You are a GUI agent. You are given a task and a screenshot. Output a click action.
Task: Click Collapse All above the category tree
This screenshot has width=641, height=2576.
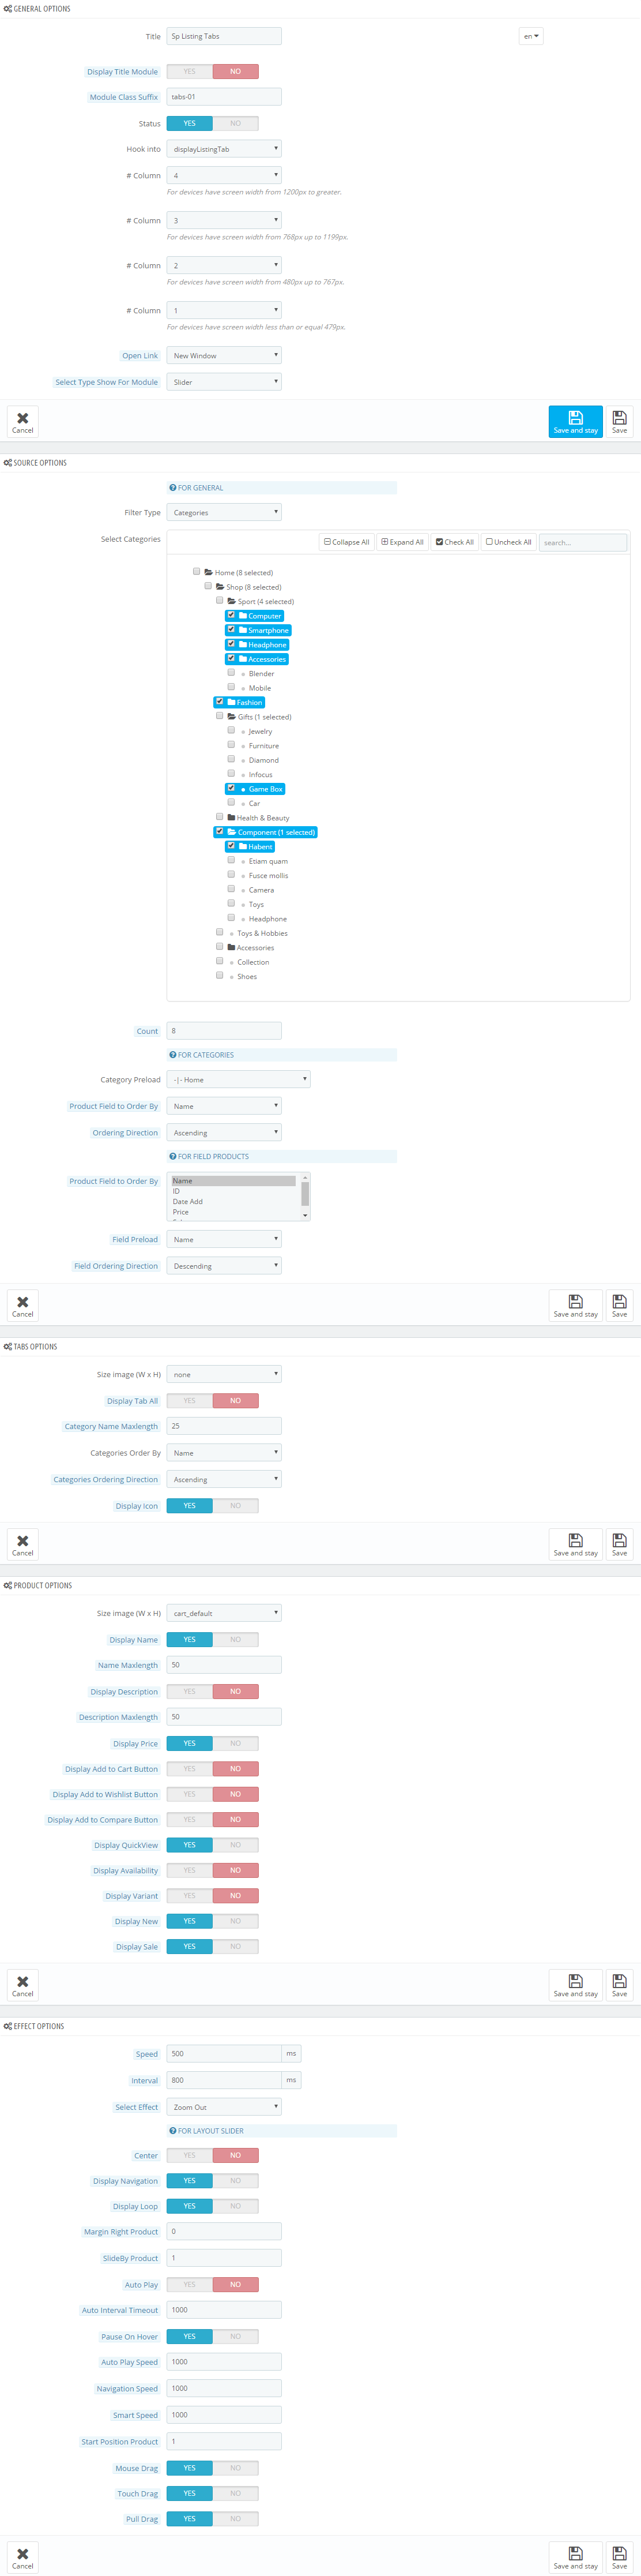click(x=346, y=542)
